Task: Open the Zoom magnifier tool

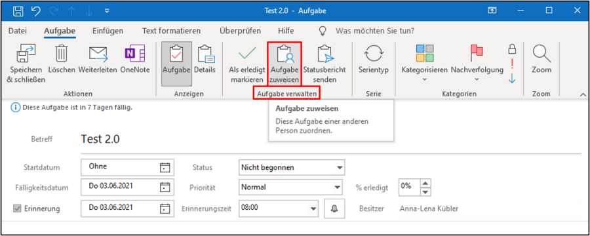Action: click(x=541, y=54)
